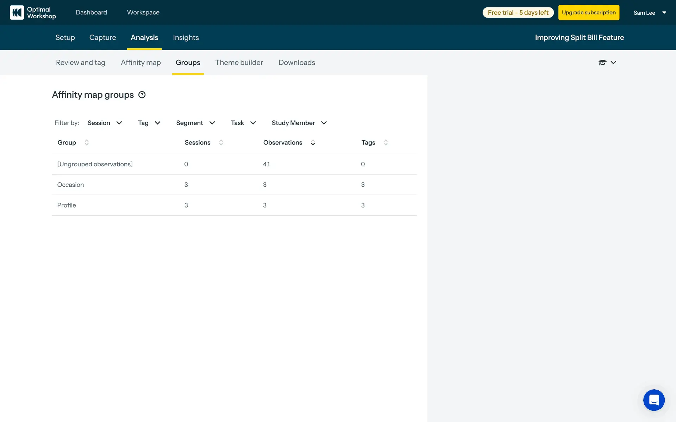
Task: Click the Optimal Workshop logo
Action: pyautogui.click(x=33, y=13)
